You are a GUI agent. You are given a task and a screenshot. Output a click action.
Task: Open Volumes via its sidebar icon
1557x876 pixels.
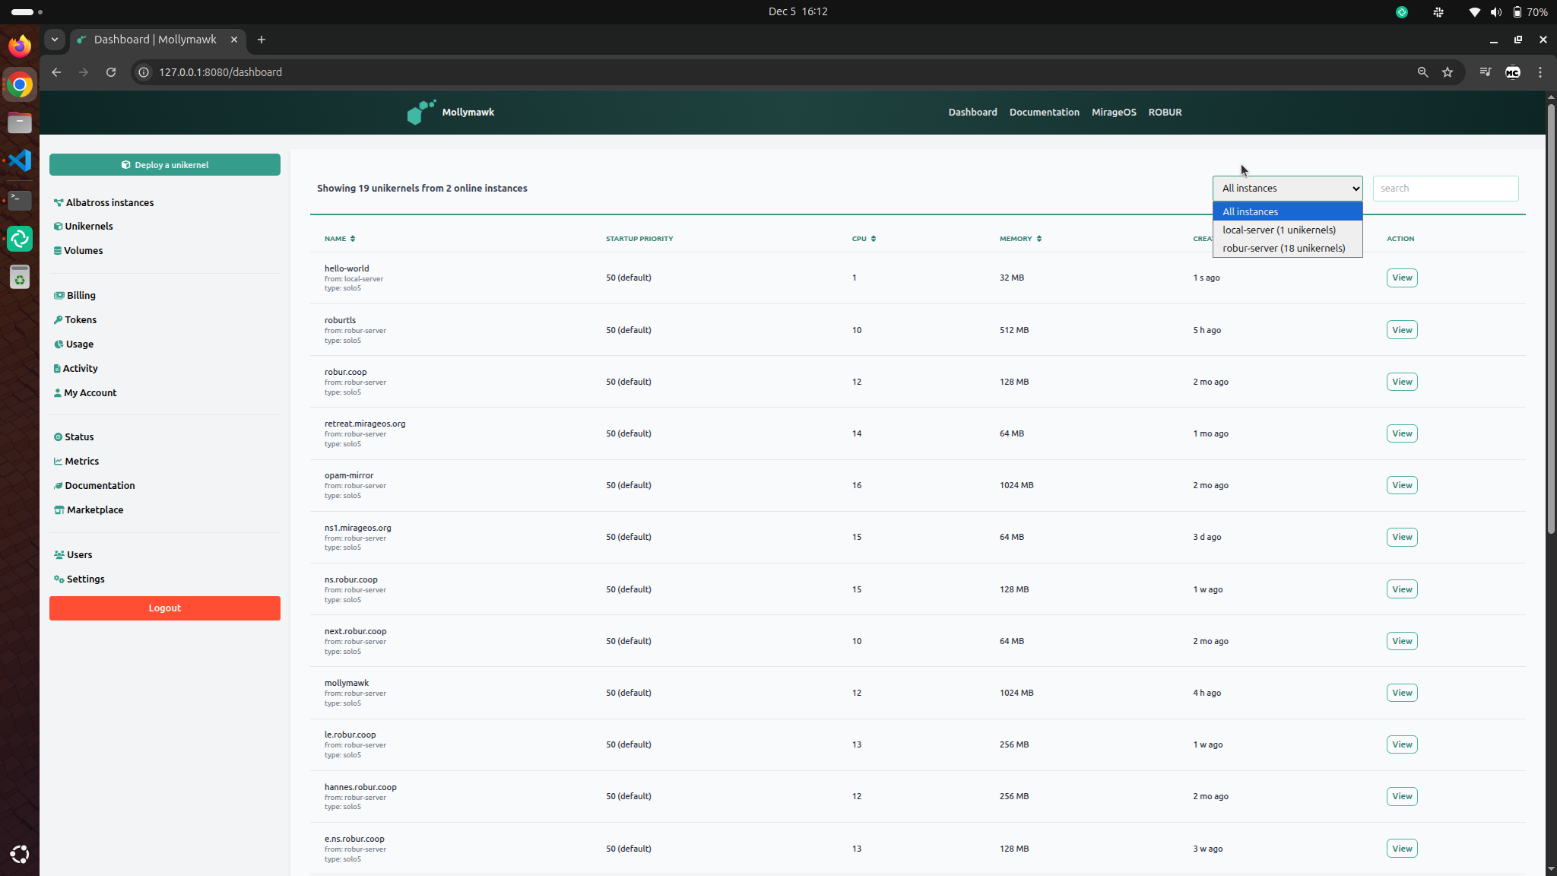(x=59, y=250)
